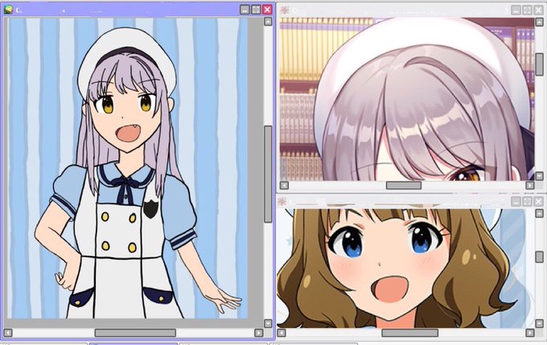Screen dimensions: 547x345
Task: Click the top-right window's vertical scrollbar thumb
Action: click(x=539, y=64)
